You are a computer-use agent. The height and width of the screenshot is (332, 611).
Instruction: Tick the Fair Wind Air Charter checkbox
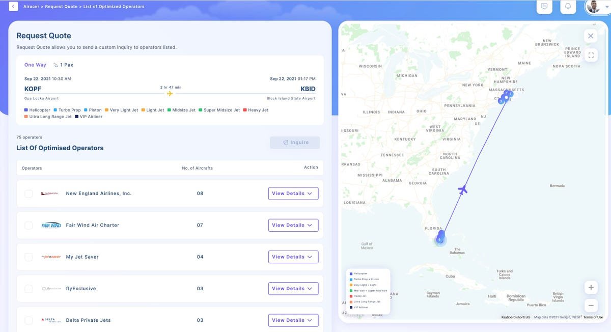[x=29, y=225]
